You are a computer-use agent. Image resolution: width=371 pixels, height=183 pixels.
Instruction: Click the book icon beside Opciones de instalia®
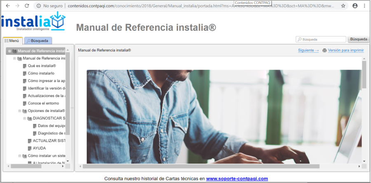coord(25,110)
